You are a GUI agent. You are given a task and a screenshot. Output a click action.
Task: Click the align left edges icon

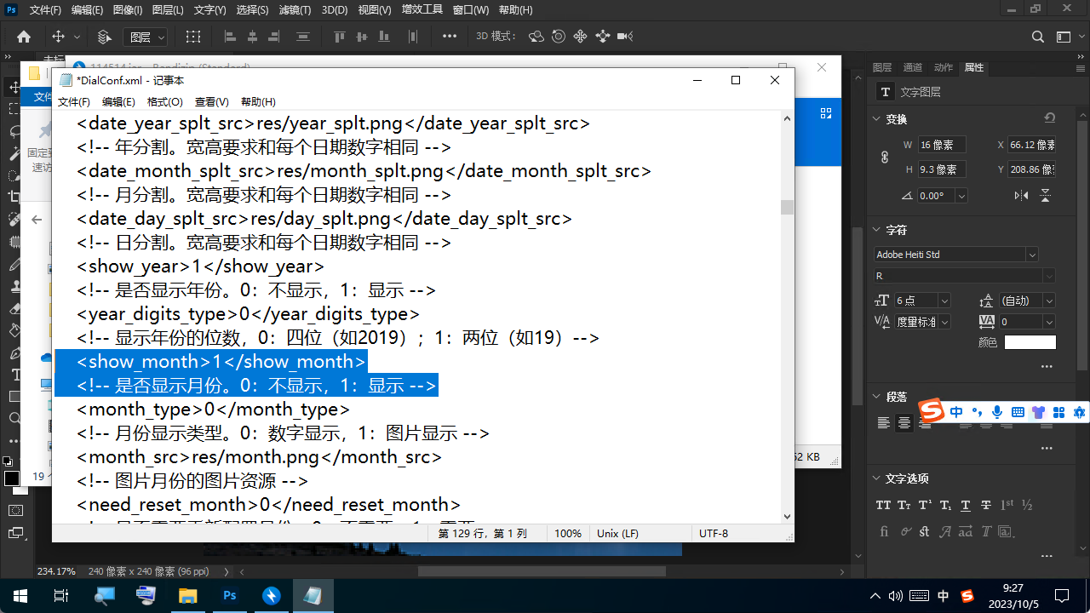230,37
